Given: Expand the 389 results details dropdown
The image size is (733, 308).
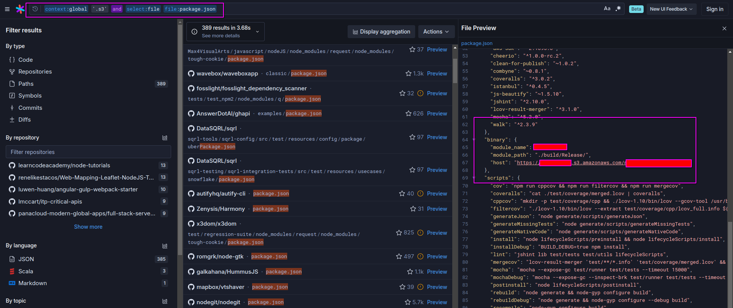Looking at the screenshot, I should (225, 32).
